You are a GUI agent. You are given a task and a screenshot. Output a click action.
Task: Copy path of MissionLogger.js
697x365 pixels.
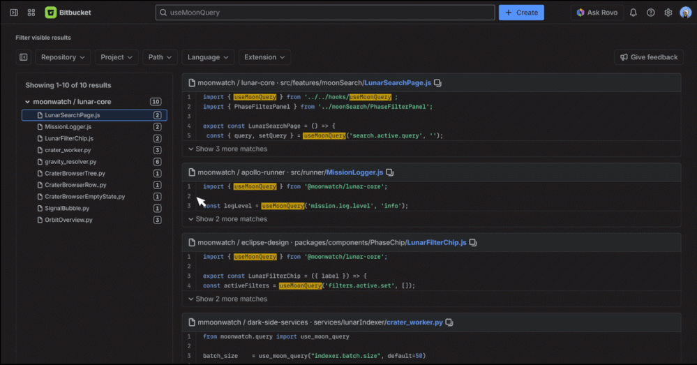pyautogui.click(x=390, y=172)
